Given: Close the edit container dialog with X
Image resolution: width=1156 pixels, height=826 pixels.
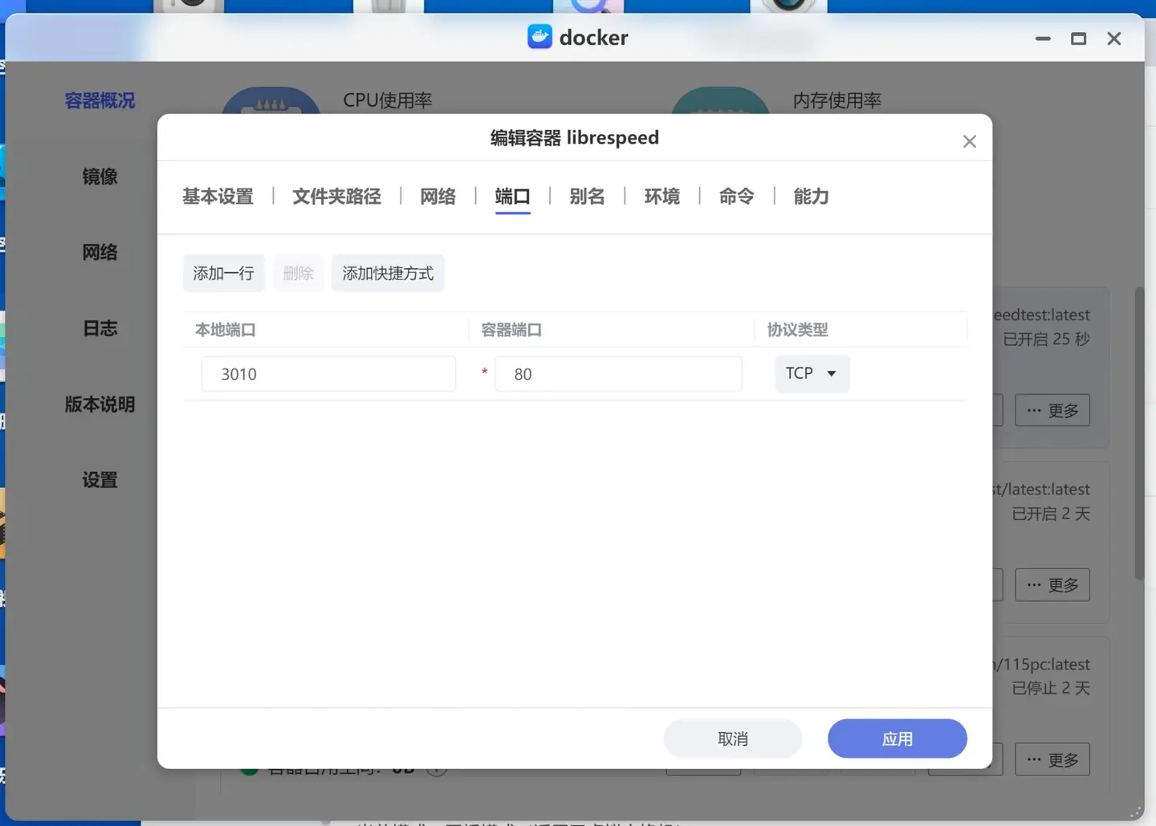Looking at the screenshot, I should point(969,142).
